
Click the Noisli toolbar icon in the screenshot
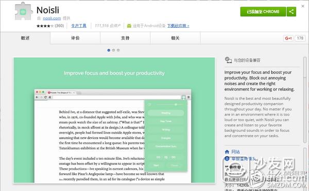(183, 97)
